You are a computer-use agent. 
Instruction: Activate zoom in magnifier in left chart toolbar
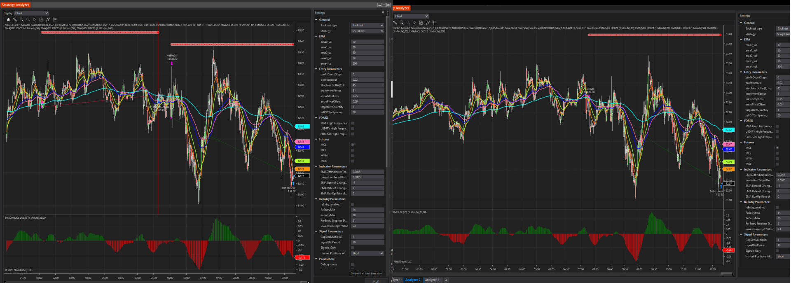point(21,19)
